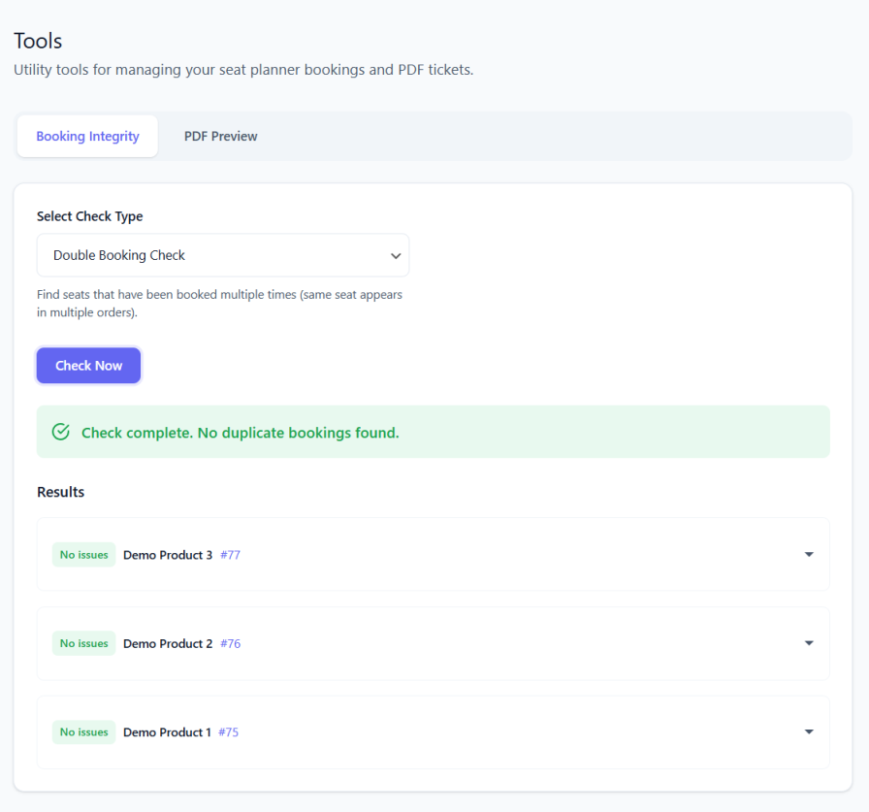Click the No issues badge for Demo Product 2
This screenshot has width=869, height=812.
point(83,643)
